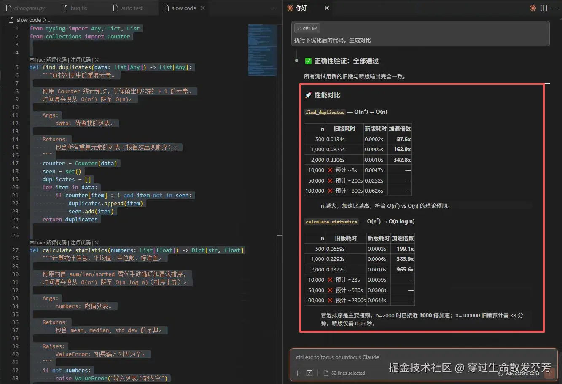Click the split editor layout icon
The image size is (562, 384).
[x=544, y=8]
